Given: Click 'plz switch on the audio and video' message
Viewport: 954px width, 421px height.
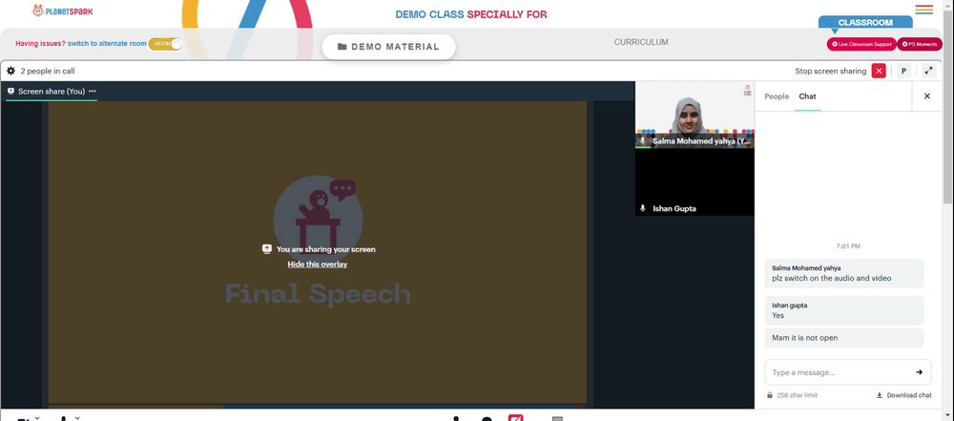Looking at the screenshot, I should [832, 279].
